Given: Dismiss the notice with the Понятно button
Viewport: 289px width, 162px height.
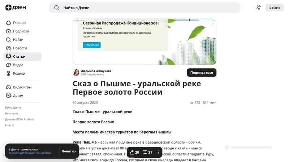Looking at the screenshot, I should click(69, 151).
